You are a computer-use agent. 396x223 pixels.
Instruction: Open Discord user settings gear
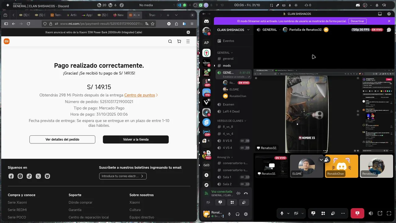point(246,214)
